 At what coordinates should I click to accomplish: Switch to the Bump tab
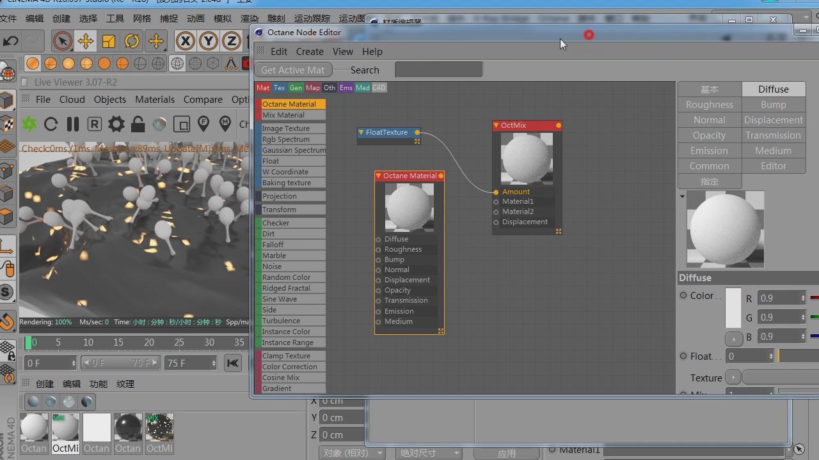point(774,105)
